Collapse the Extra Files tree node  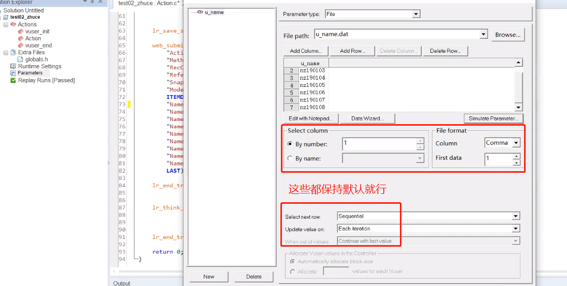pyautogui.click(x=6, y=53)
